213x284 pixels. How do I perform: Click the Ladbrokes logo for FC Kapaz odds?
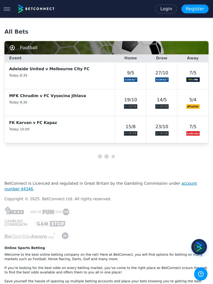coord(193,133)
